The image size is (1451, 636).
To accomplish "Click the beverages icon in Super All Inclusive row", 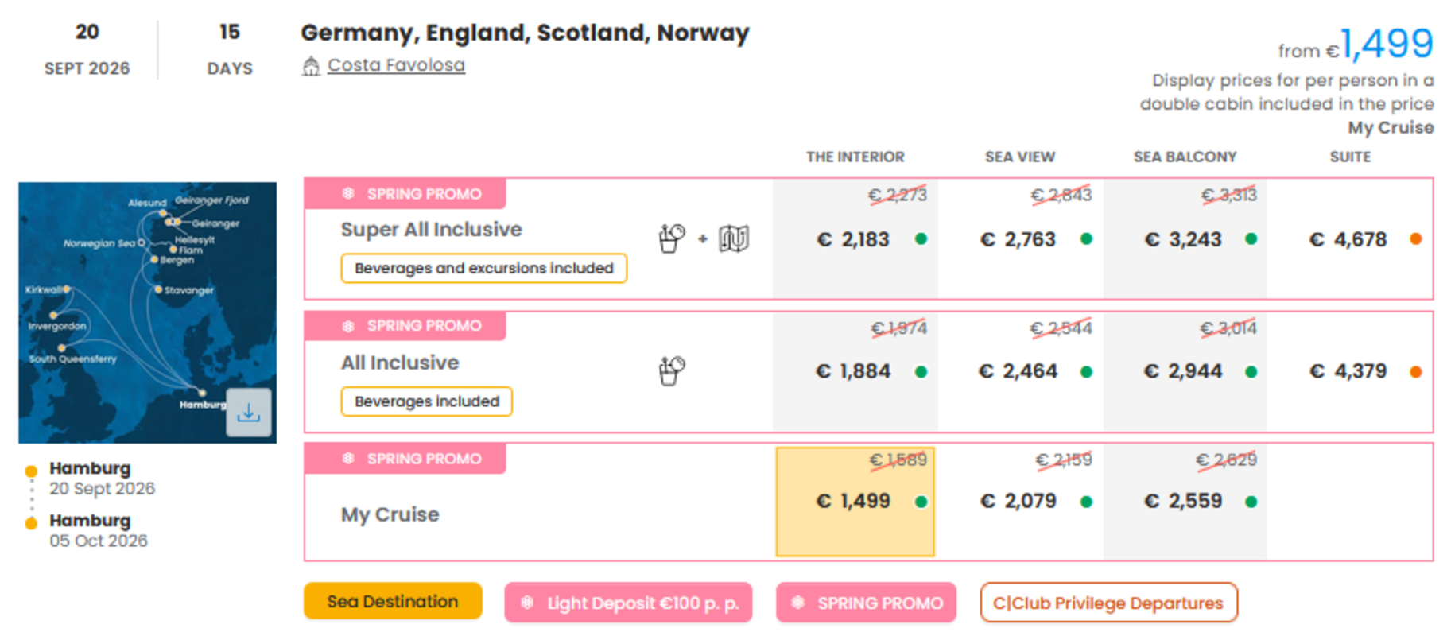I will [672, 238].
